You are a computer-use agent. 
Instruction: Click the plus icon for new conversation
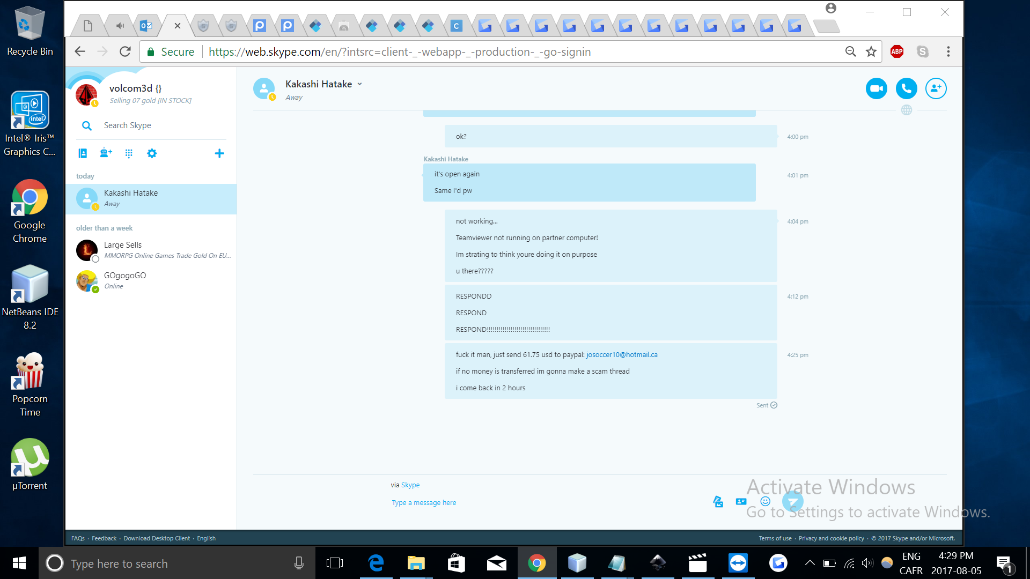click(x=219, y=153)
